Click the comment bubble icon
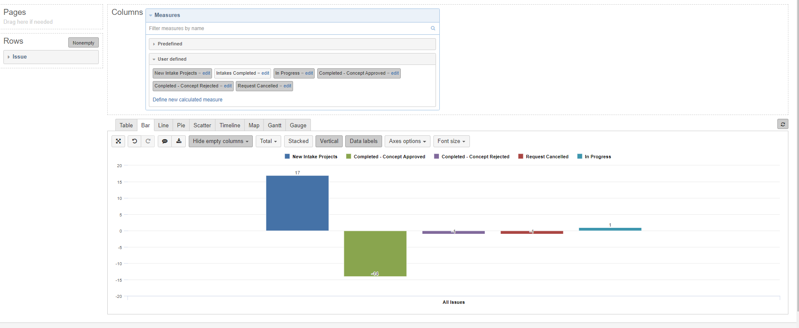 coord(165,141)
